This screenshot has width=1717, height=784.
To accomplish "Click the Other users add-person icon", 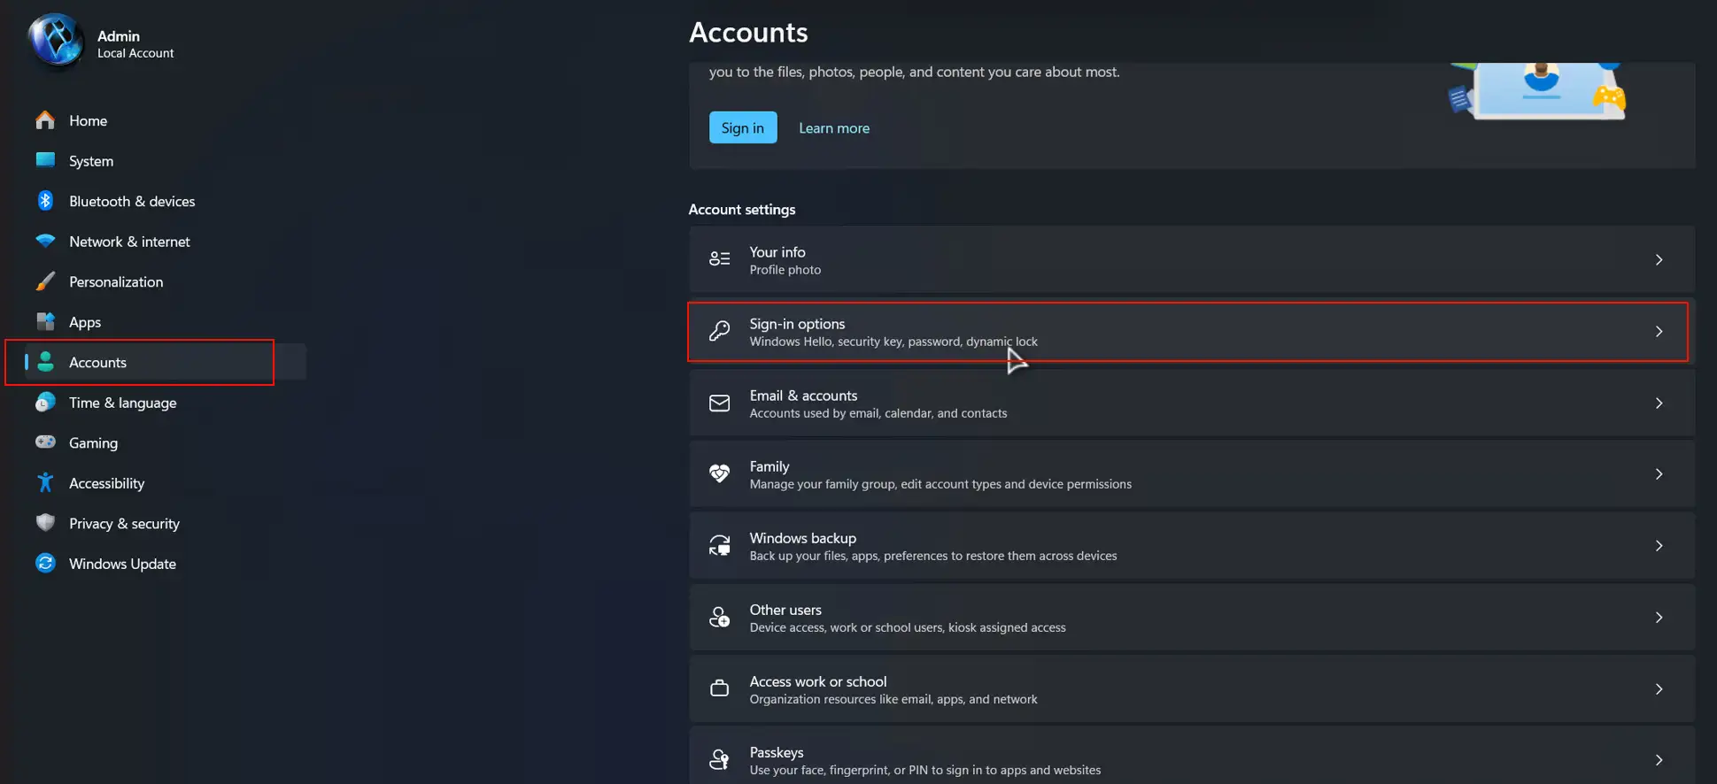I will 720,617.
